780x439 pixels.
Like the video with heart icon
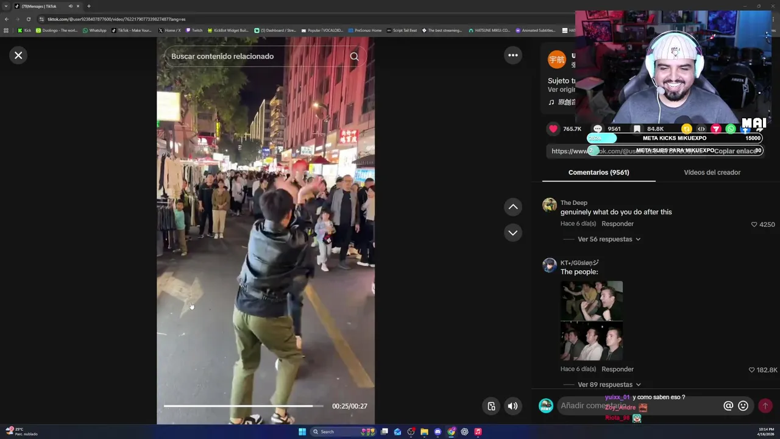[553, 129]
